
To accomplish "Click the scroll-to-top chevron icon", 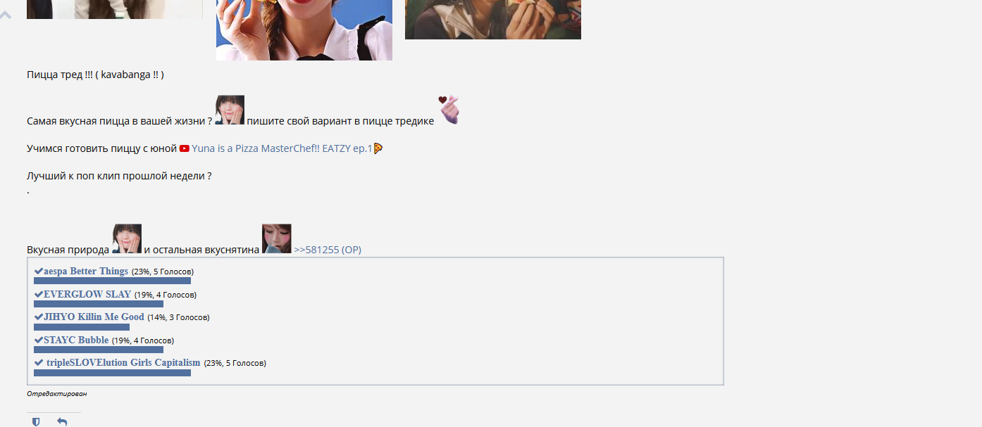I will click(x=6, y=14).
